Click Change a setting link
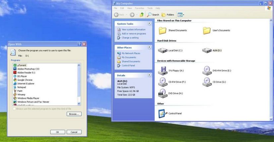 (130, 37)
